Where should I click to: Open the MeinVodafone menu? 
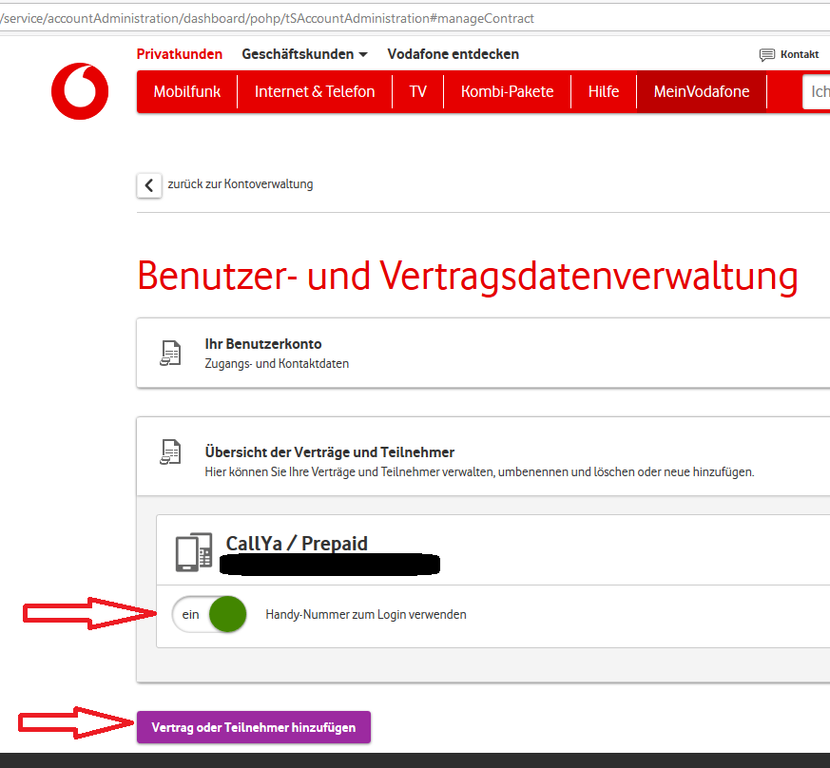[x=702, y=91]
